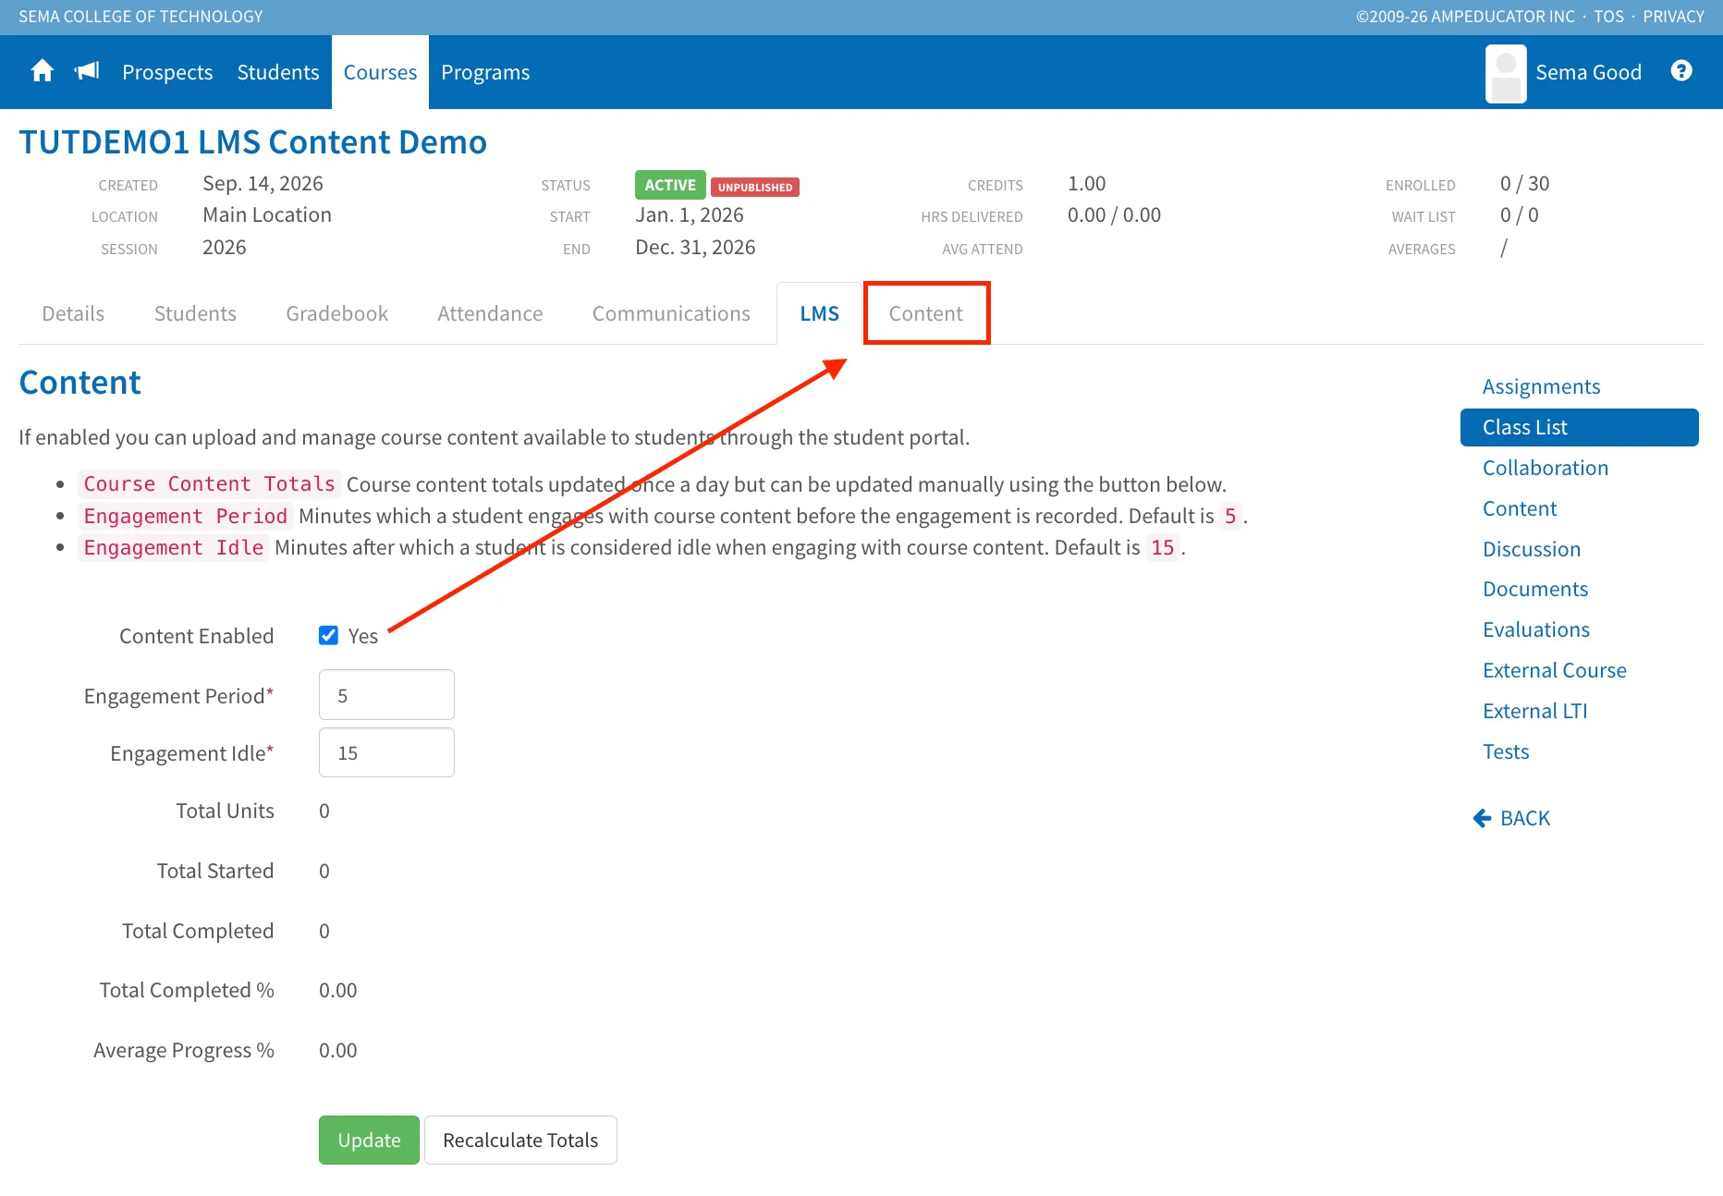Switch to the Details tab

(73, 313)
